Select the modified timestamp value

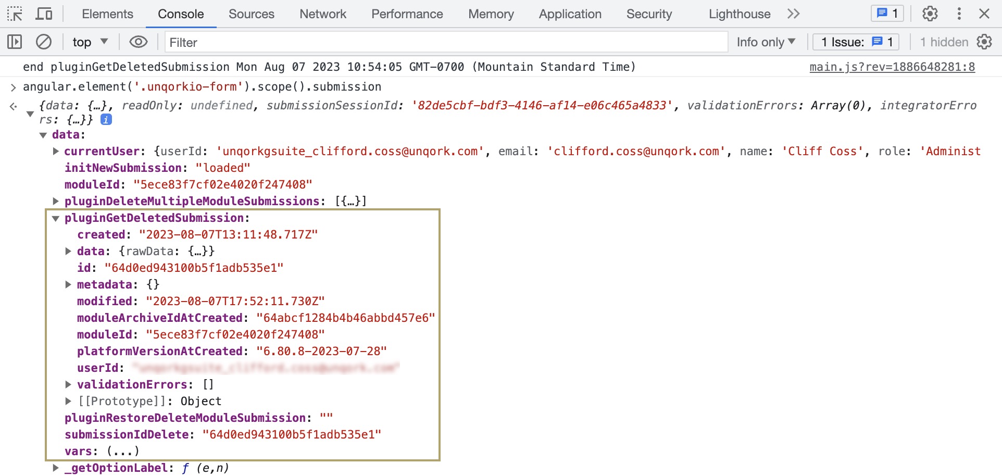(x=235, y=301)
